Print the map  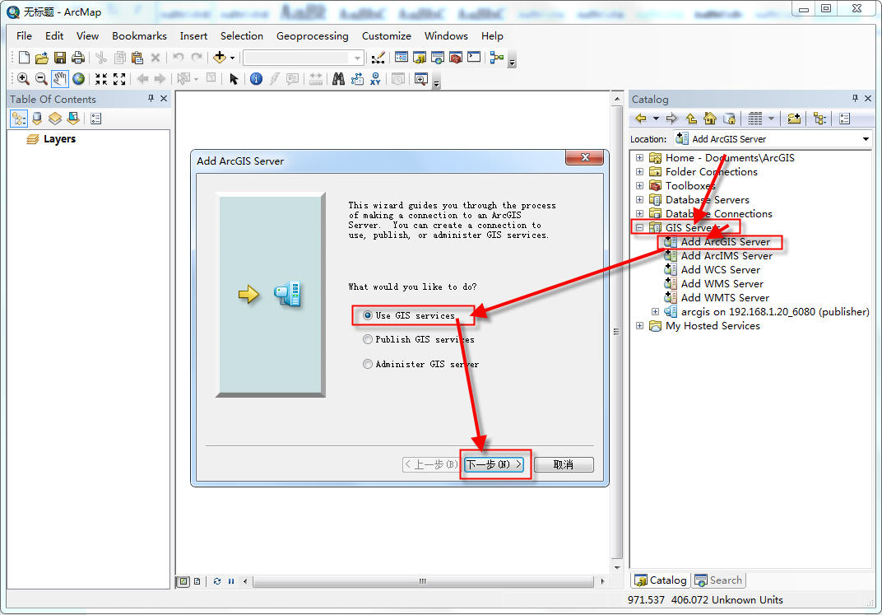[77, 58]
